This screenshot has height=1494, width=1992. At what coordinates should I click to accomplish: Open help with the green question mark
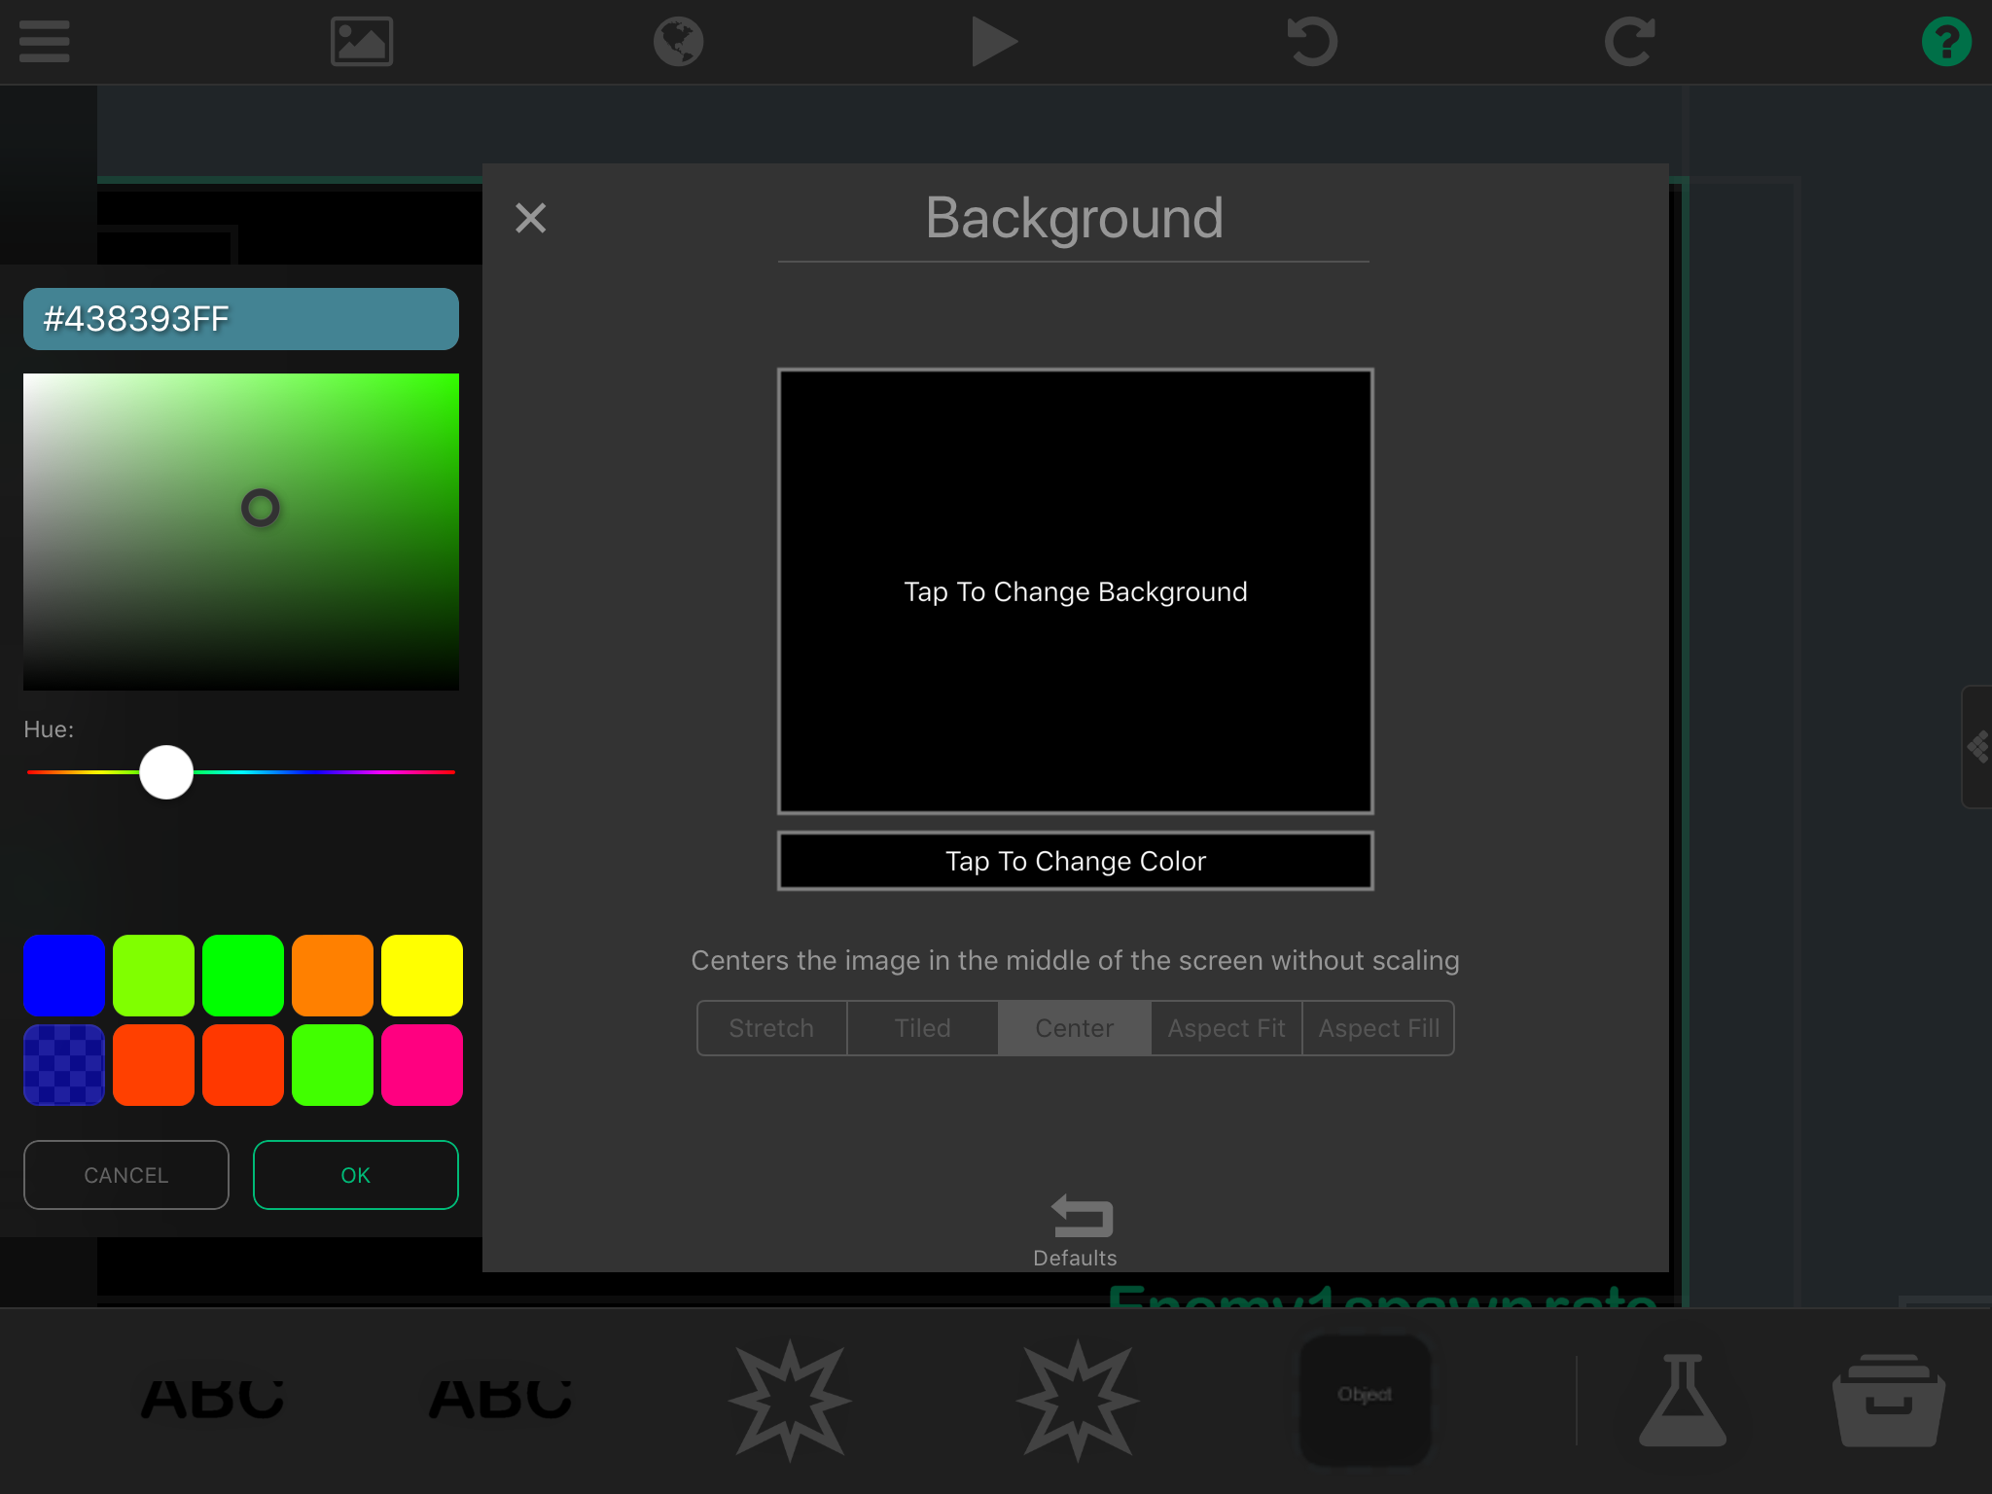click(x=1945, y=42)
